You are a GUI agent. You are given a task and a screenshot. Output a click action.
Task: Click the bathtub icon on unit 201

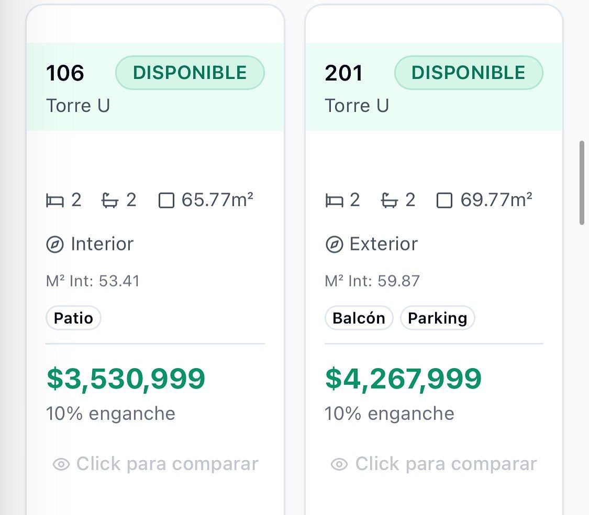(389, 200)
